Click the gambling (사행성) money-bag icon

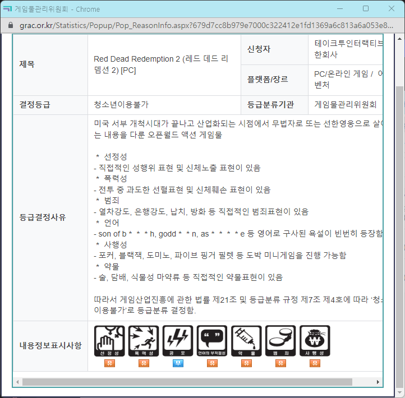click(315, 341)
